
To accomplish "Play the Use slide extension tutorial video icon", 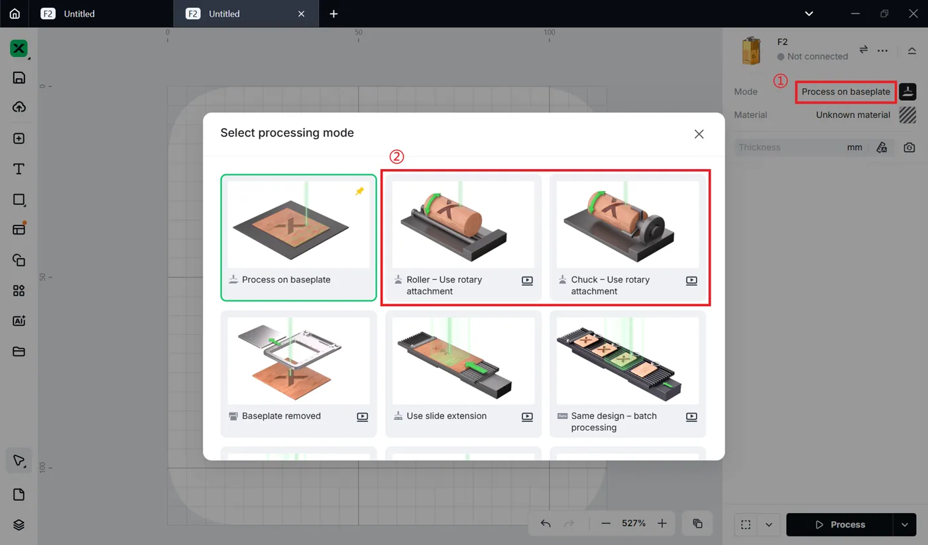I will click(x=527, y=417).
